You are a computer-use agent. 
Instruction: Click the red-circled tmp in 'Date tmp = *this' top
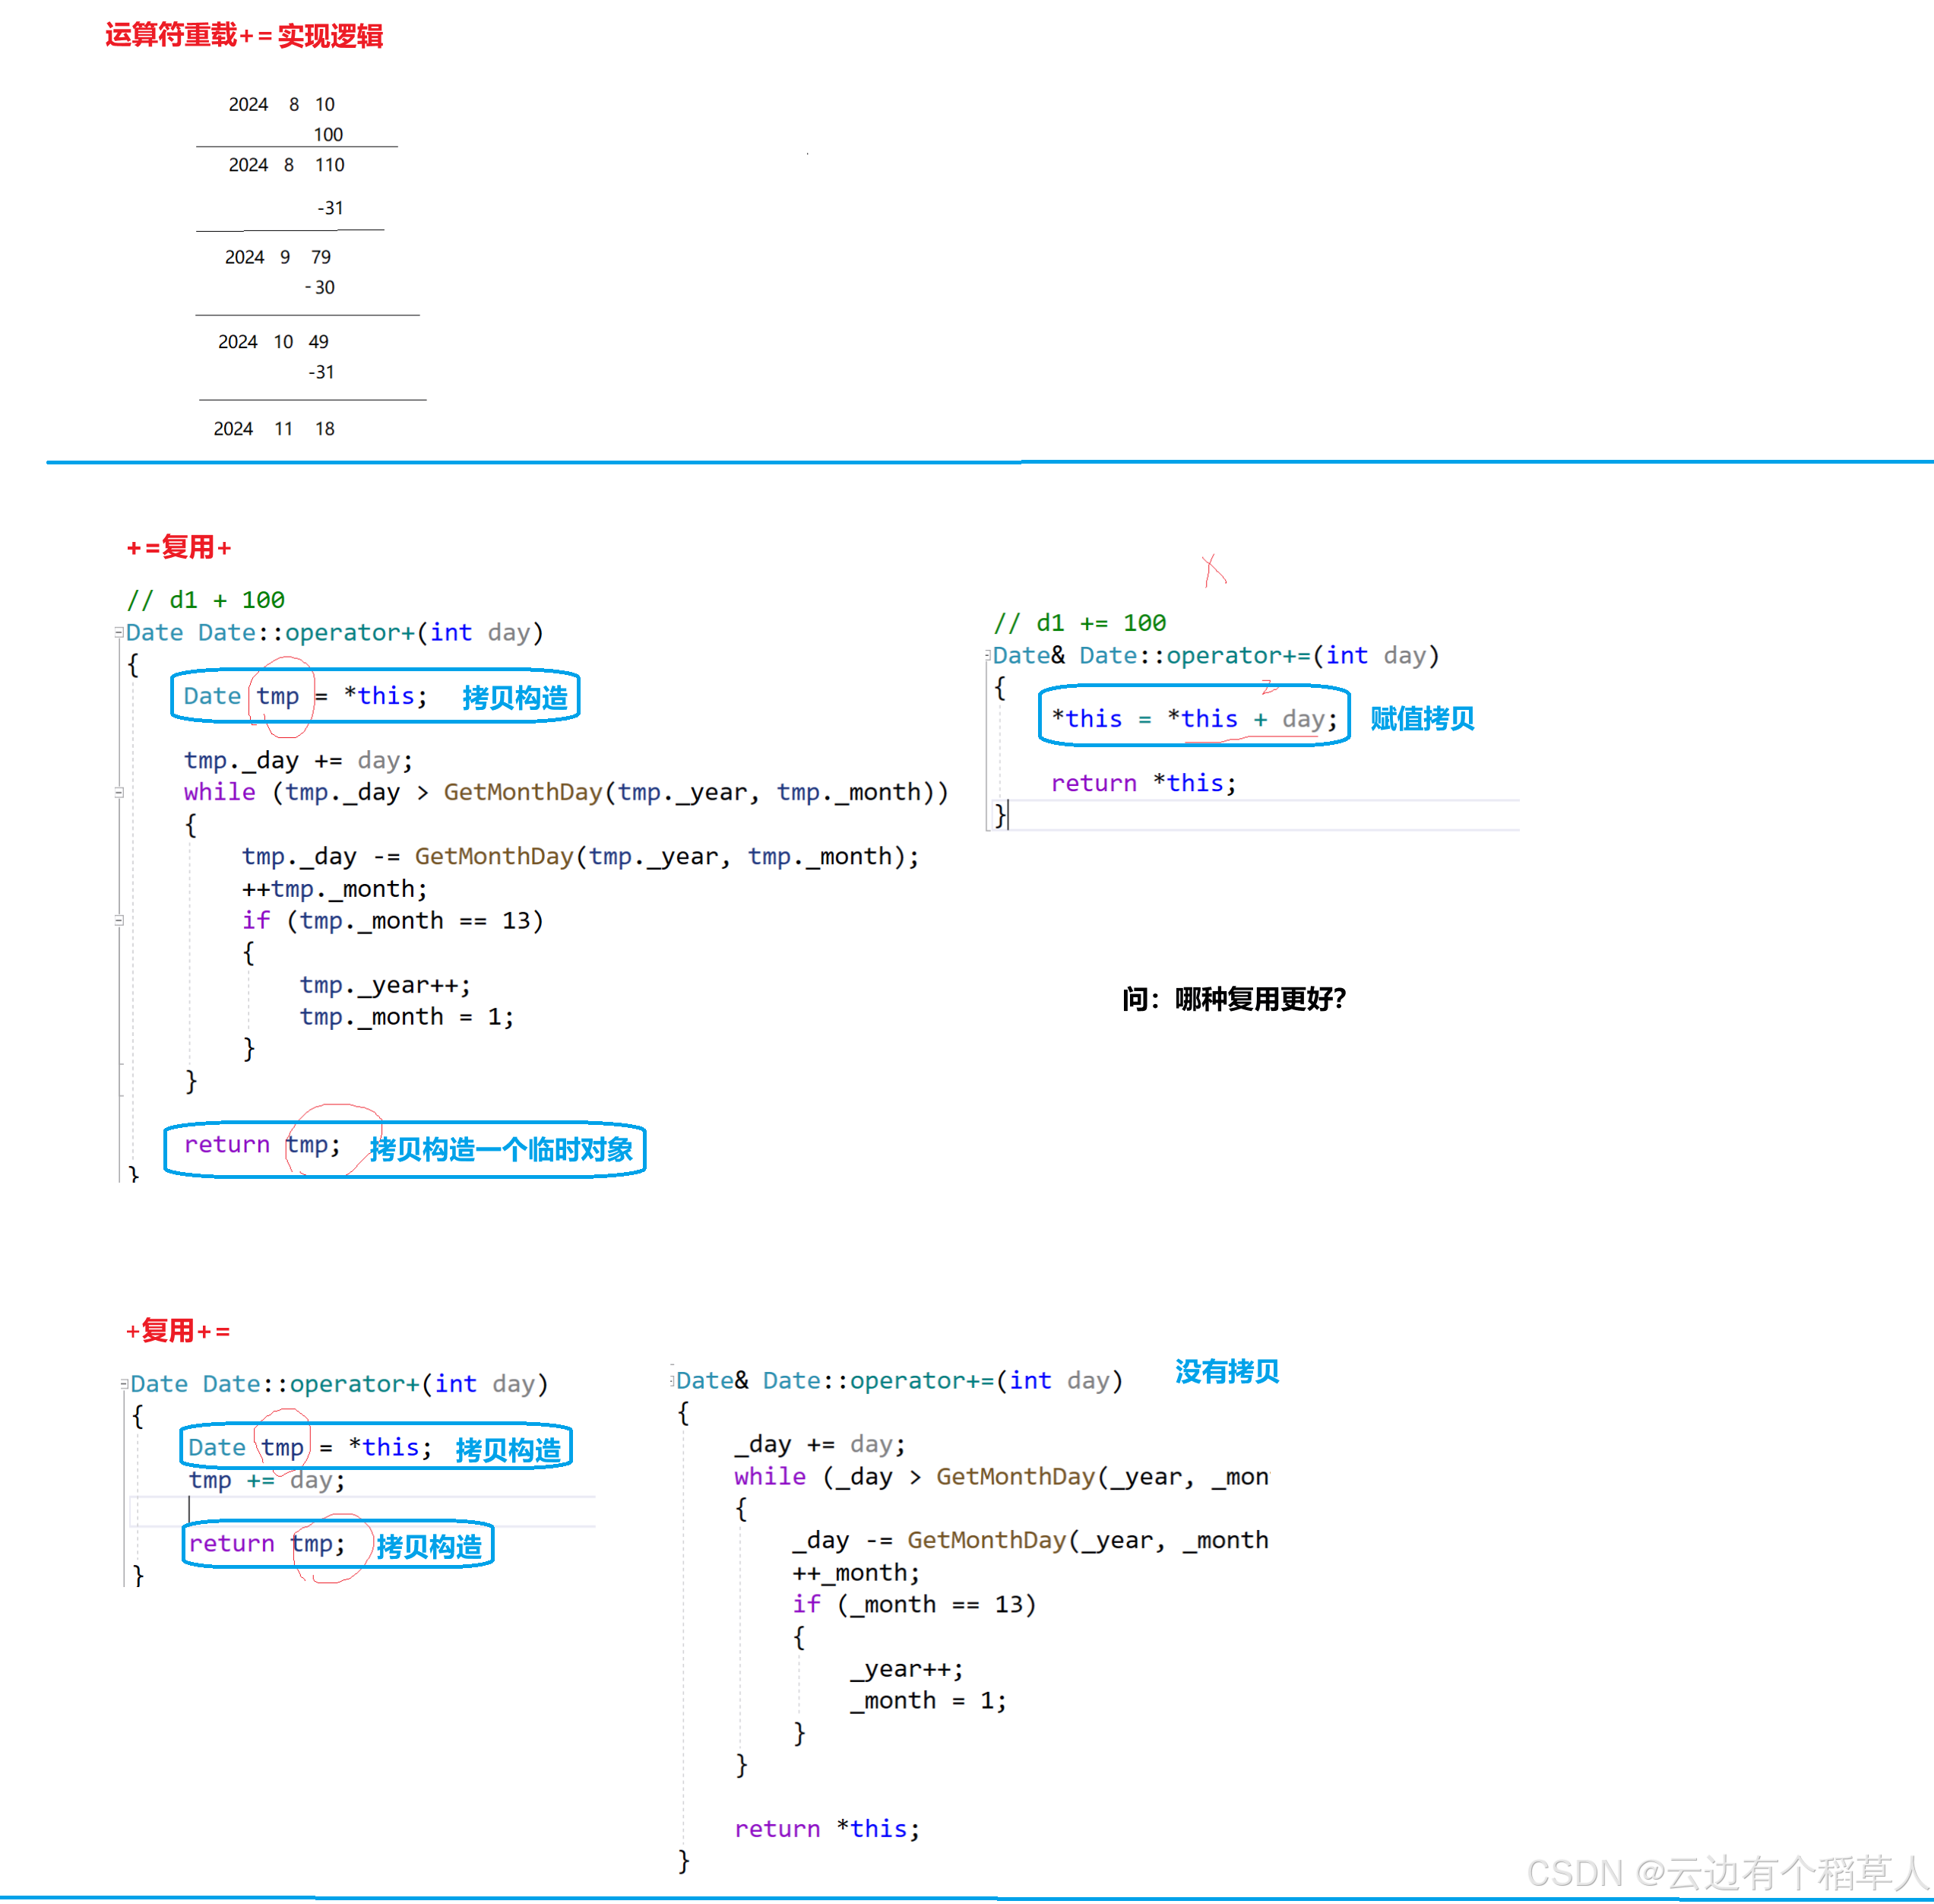[x=278, y=696]
